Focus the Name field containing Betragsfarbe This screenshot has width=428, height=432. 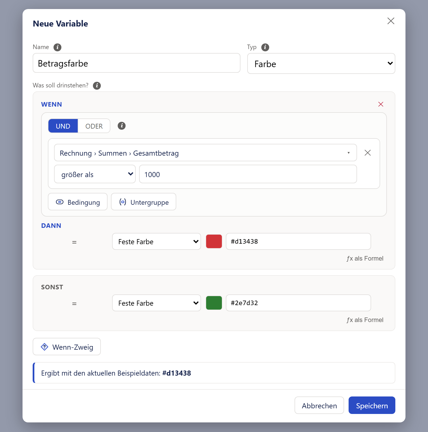pyautogui.click(x=137, y=63)
